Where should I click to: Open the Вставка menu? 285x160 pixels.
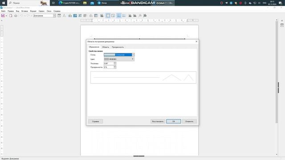click(24, 11)
